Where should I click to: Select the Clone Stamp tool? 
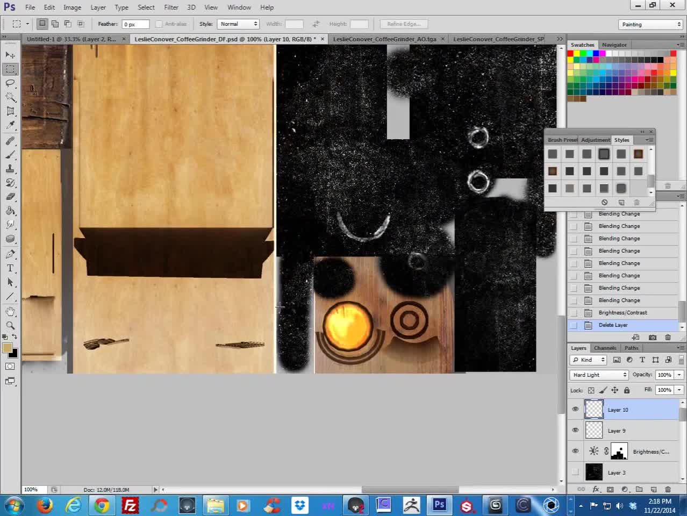pyautogui.click(x=10, y=169)
